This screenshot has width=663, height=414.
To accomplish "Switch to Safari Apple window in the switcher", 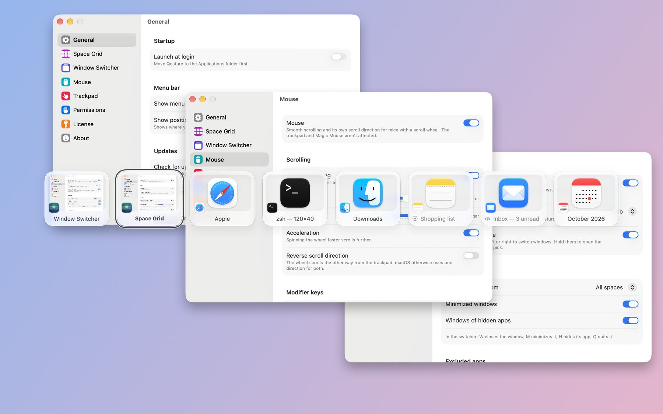I will click(x=222, y=199).
